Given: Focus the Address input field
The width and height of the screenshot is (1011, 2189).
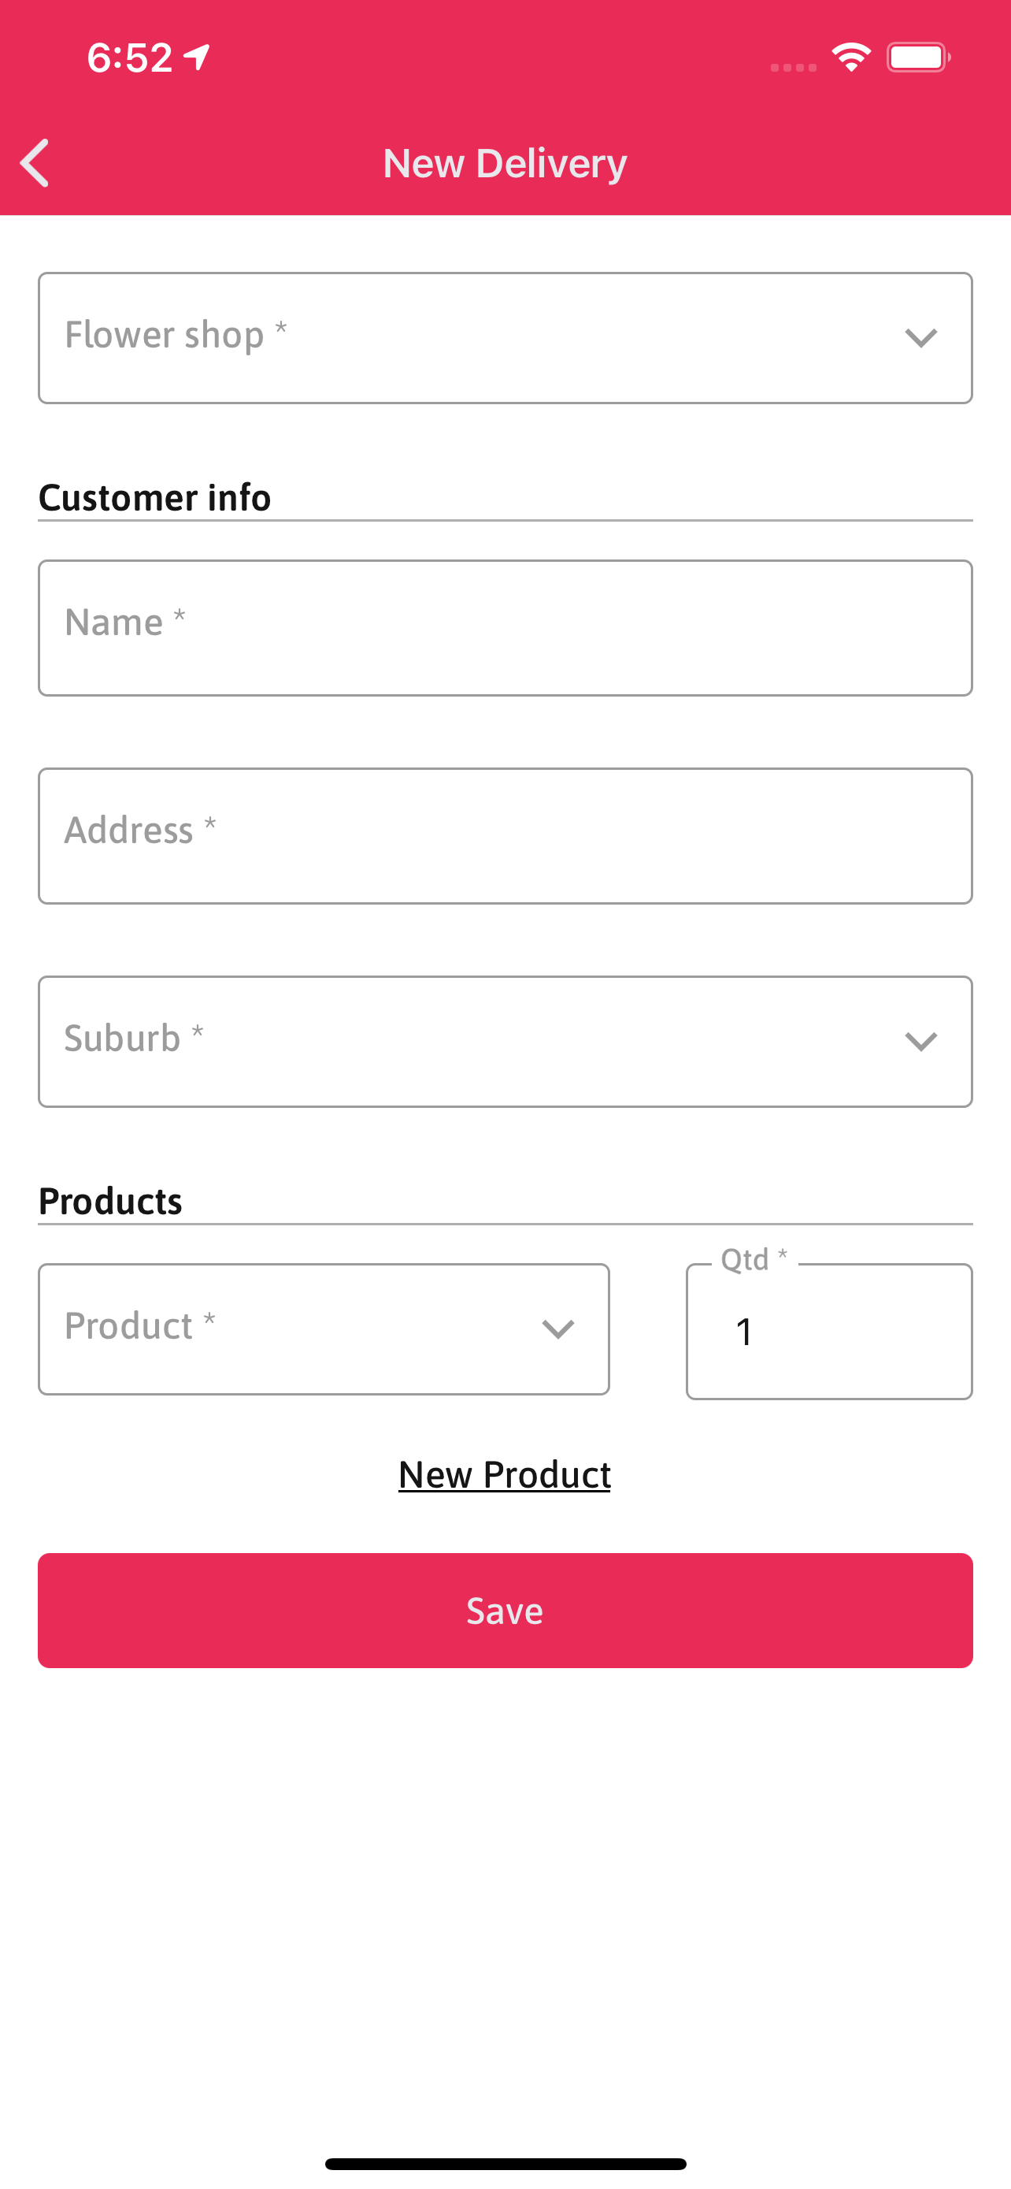Looking at the screenshot, I should (x=505, y=836).
